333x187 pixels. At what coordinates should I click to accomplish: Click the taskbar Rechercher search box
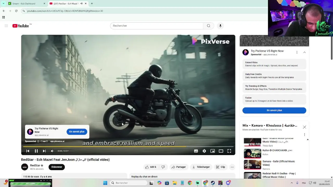[128, 183]
